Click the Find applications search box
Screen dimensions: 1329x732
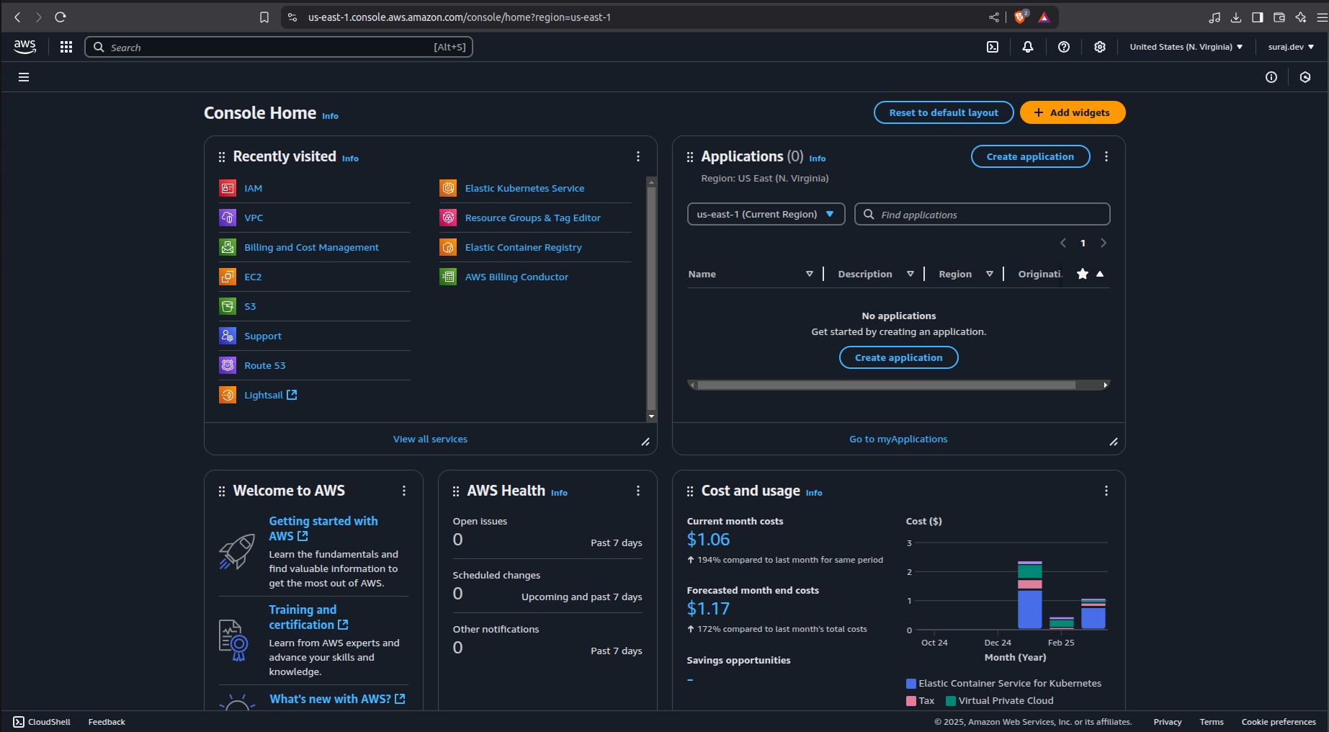click(982, 214)
